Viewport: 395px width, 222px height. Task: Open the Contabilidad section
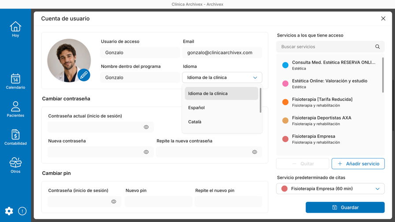tap(15, 137)
